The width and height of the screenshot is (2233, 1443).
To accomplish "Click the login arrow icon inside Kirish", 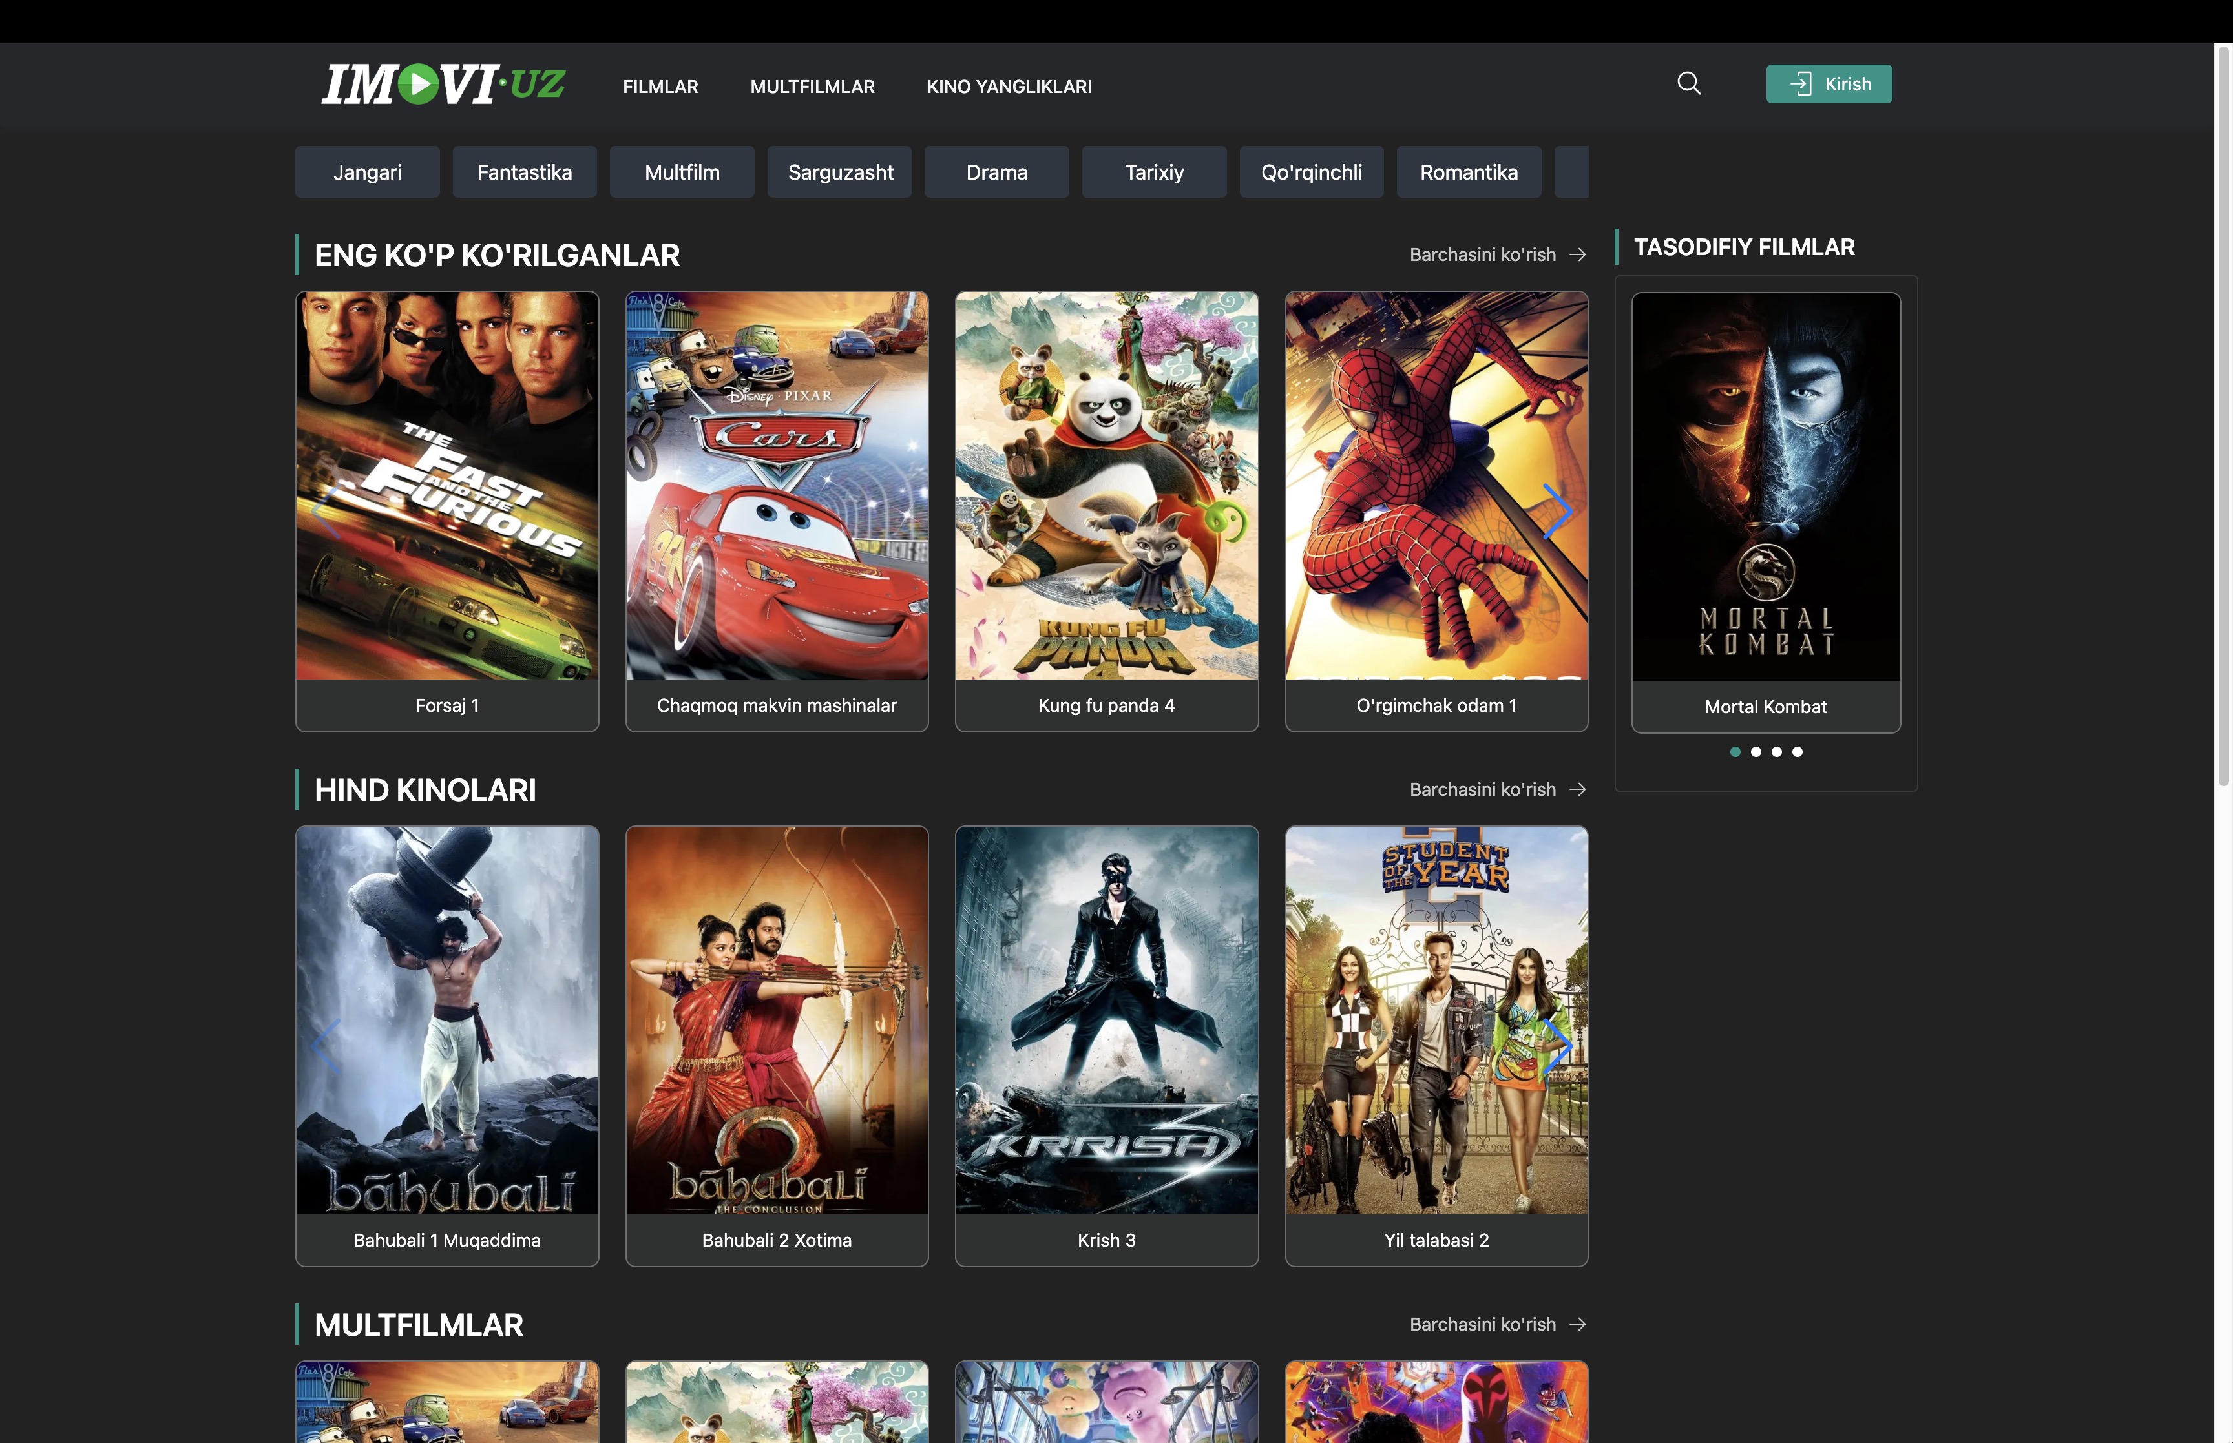I will pyautogui.click(x=1800, y=85).
